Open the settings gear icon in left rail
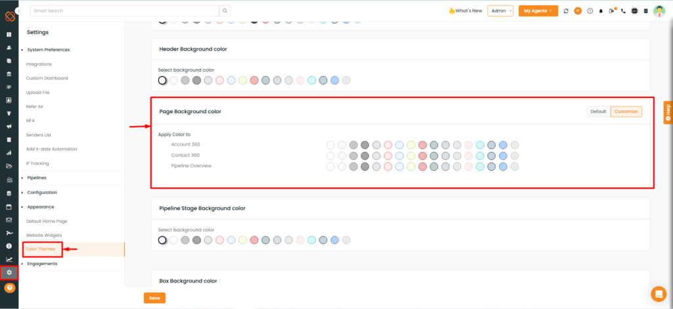The image size is (673, 309). click(9, 273)
